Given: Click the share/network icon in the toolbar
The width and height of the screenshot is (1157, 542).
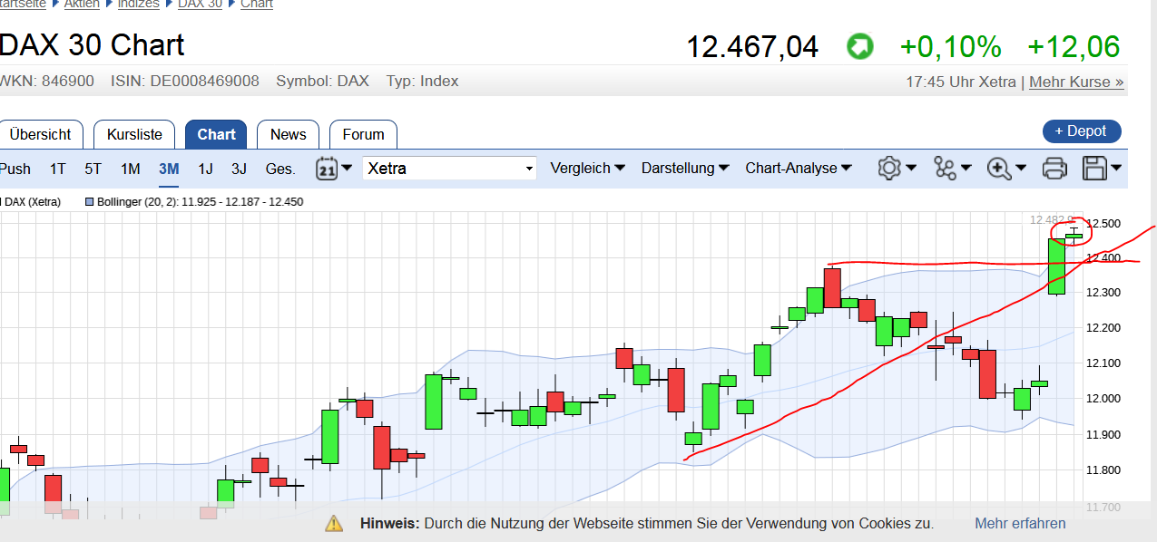Looking at the screenshot, I should (x=946, y=169).
